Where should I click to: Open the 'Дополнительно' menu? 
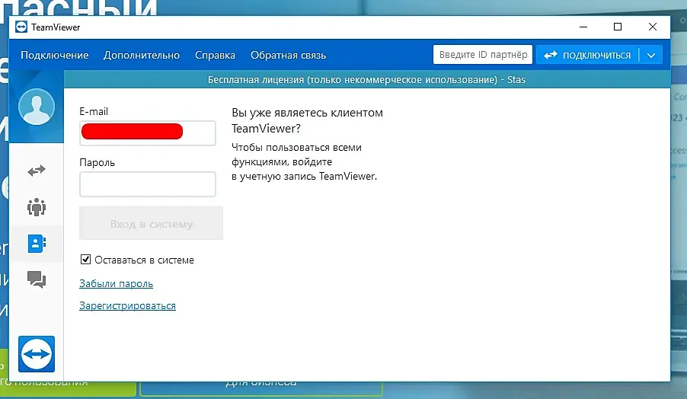coord(142,55)
